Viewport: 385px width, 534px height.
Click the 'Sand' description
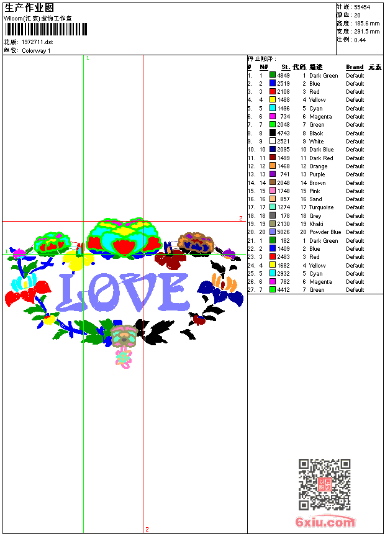(x=315, y=199)
